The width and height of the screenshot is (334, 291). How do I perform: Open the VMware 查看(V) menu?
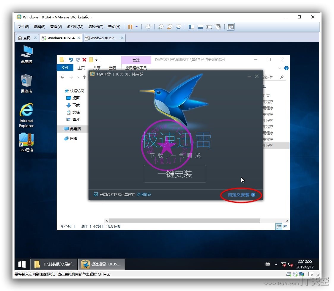pyautogui.click(x=56, y=27)
